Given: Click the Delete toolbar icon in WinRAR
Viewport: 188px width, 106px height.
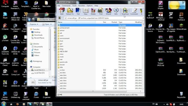Looking at the screenshot, I should pos(93,11).
